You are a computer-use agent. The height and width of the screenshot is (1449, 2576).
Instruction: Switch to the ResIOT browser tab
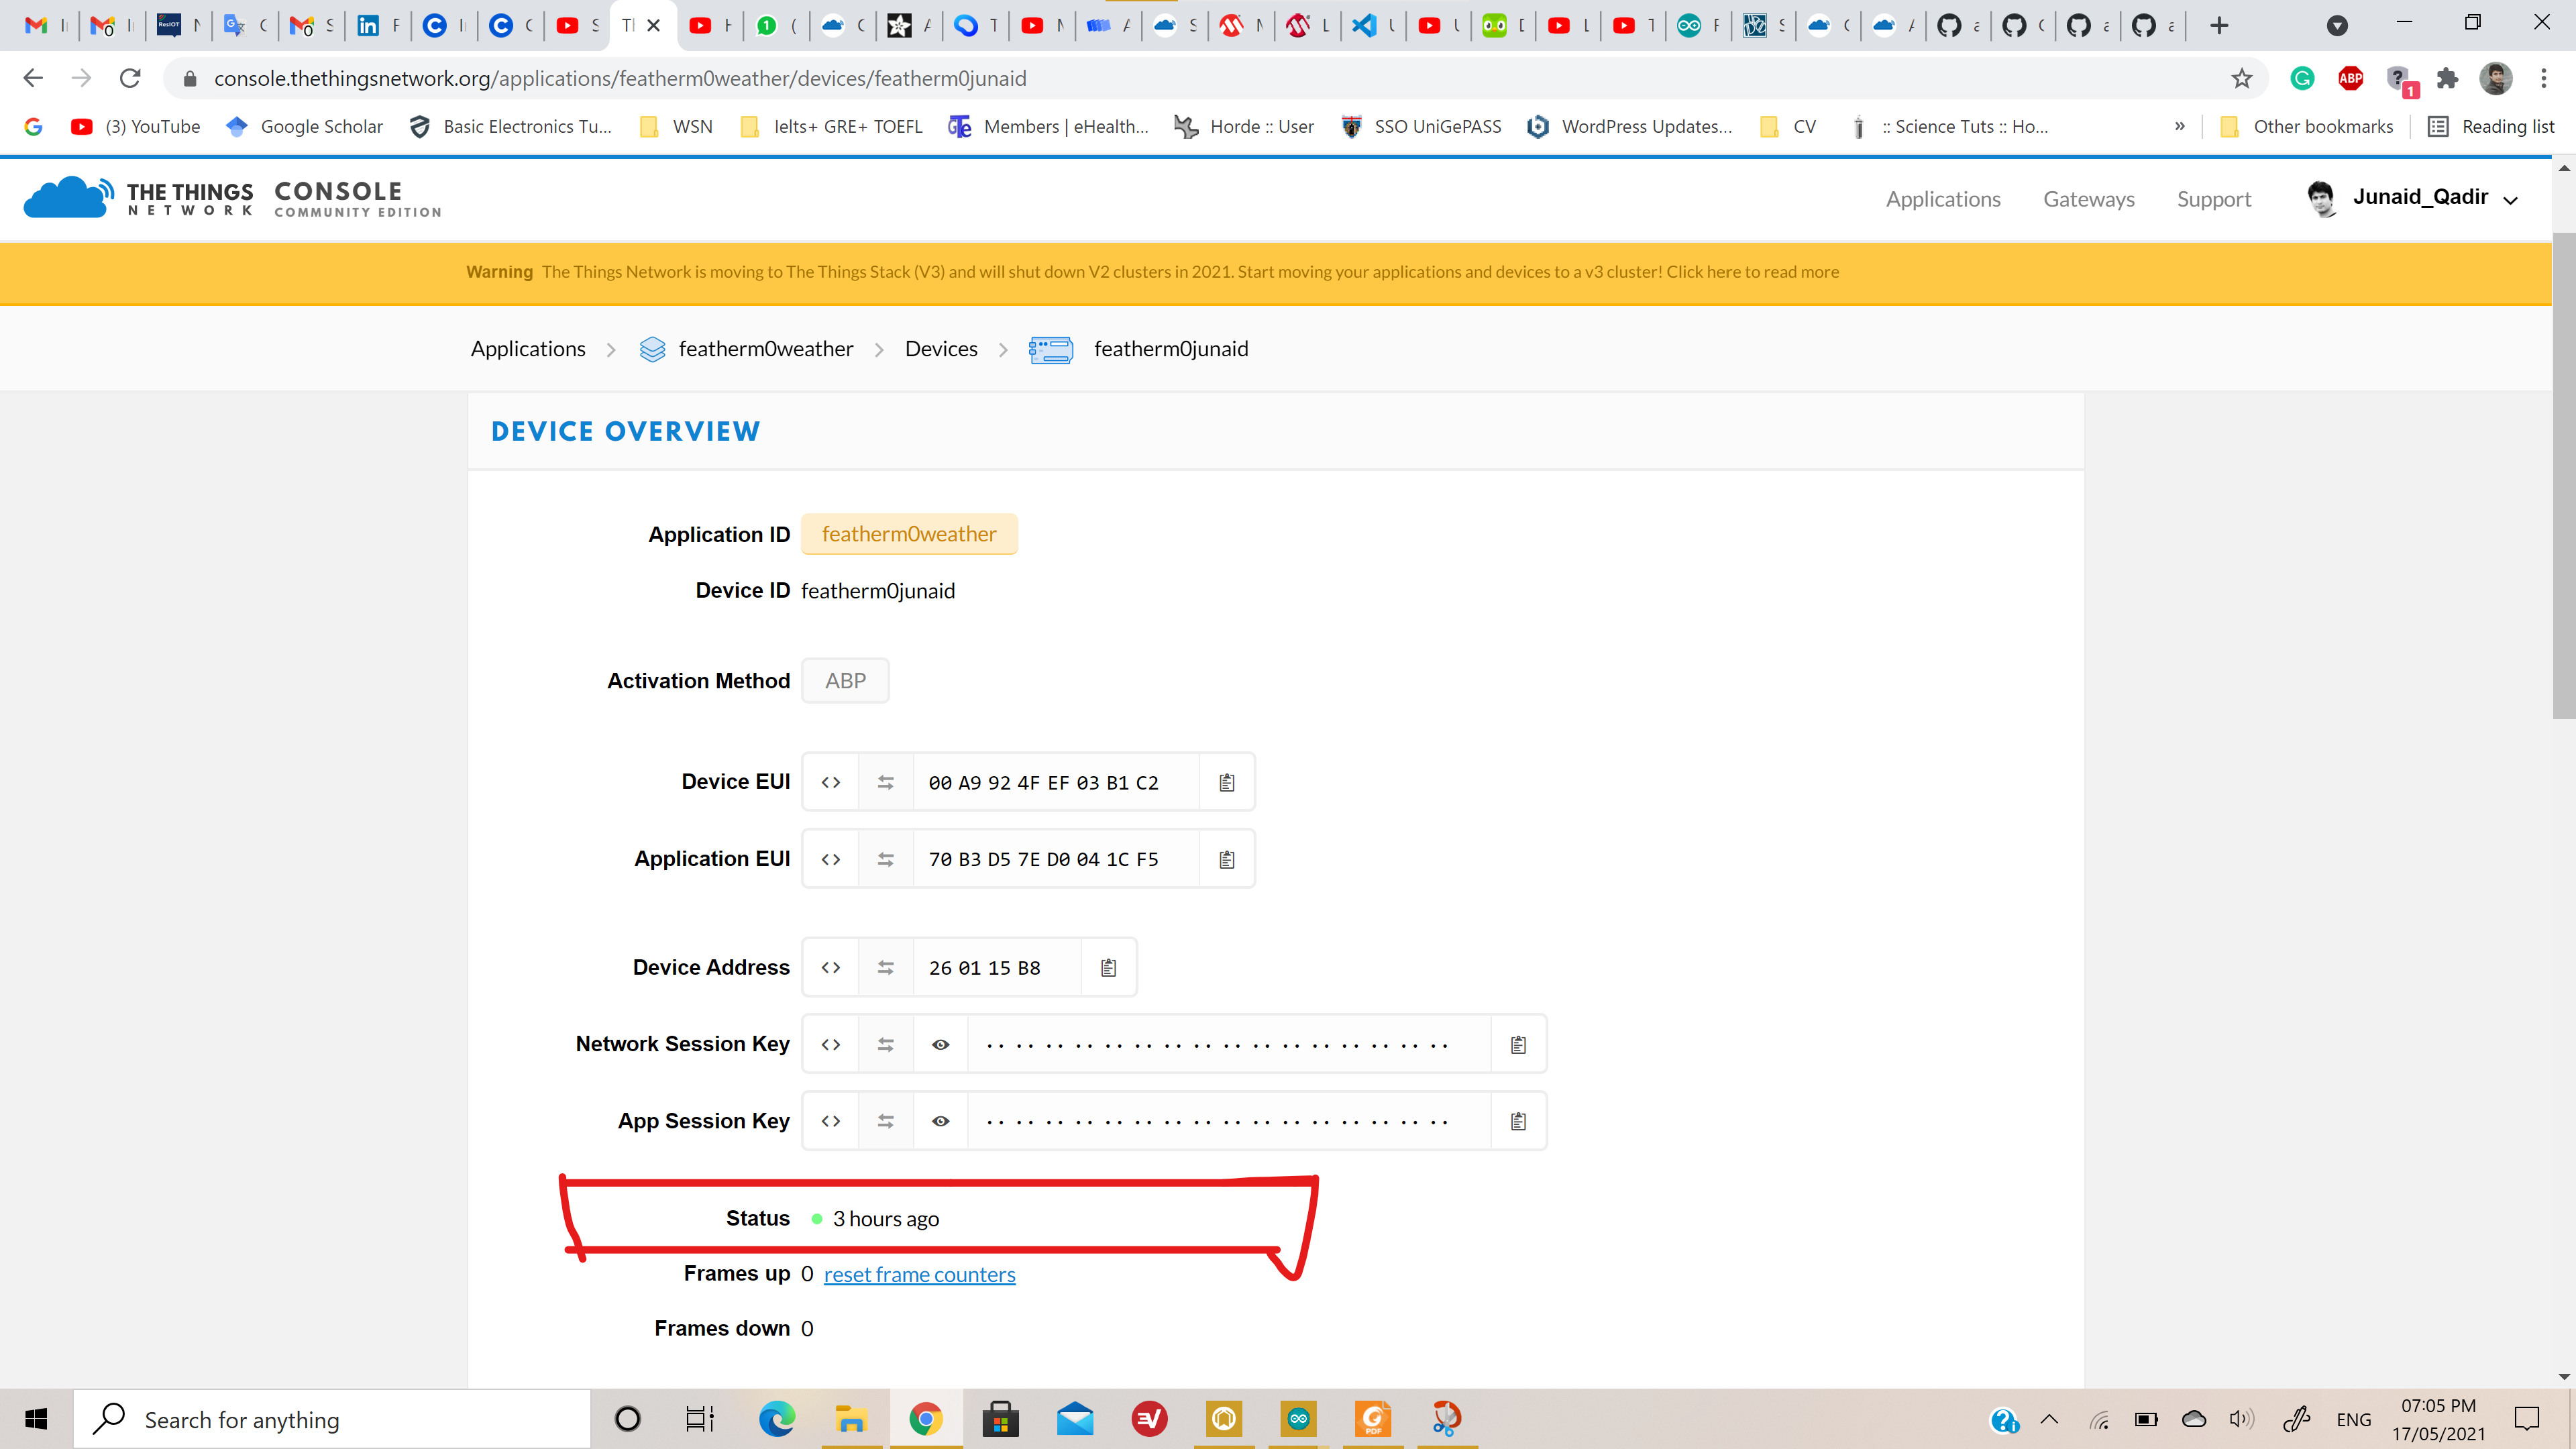coord(178,26)
